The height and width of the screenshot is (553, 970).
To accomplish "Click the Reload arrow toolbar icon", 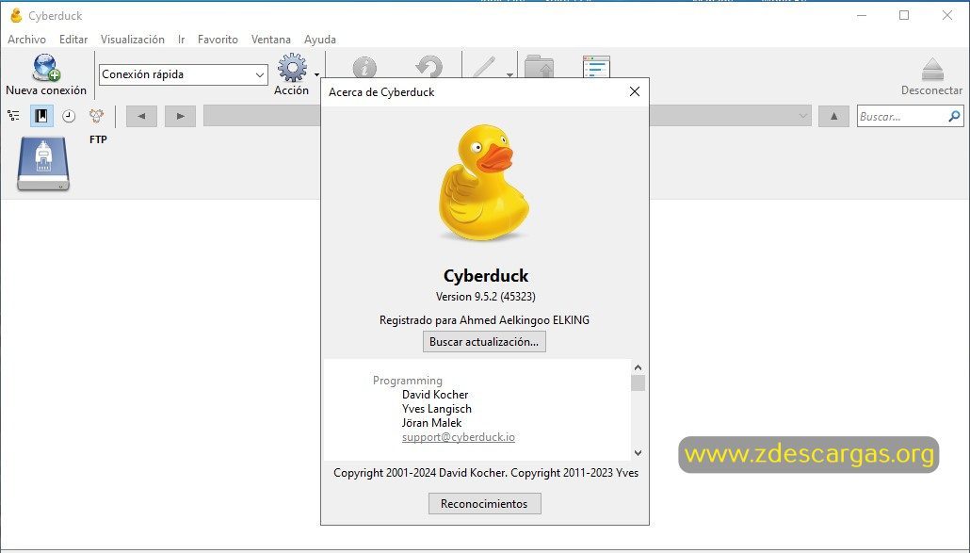I will pos(428,68).
